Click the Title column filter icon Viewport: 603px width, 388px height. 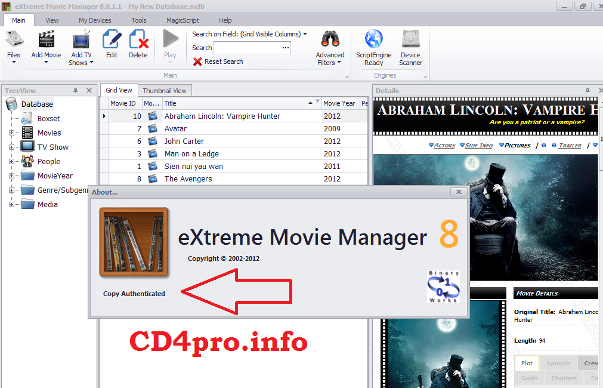pyautogui.click(x=318, y=101)
